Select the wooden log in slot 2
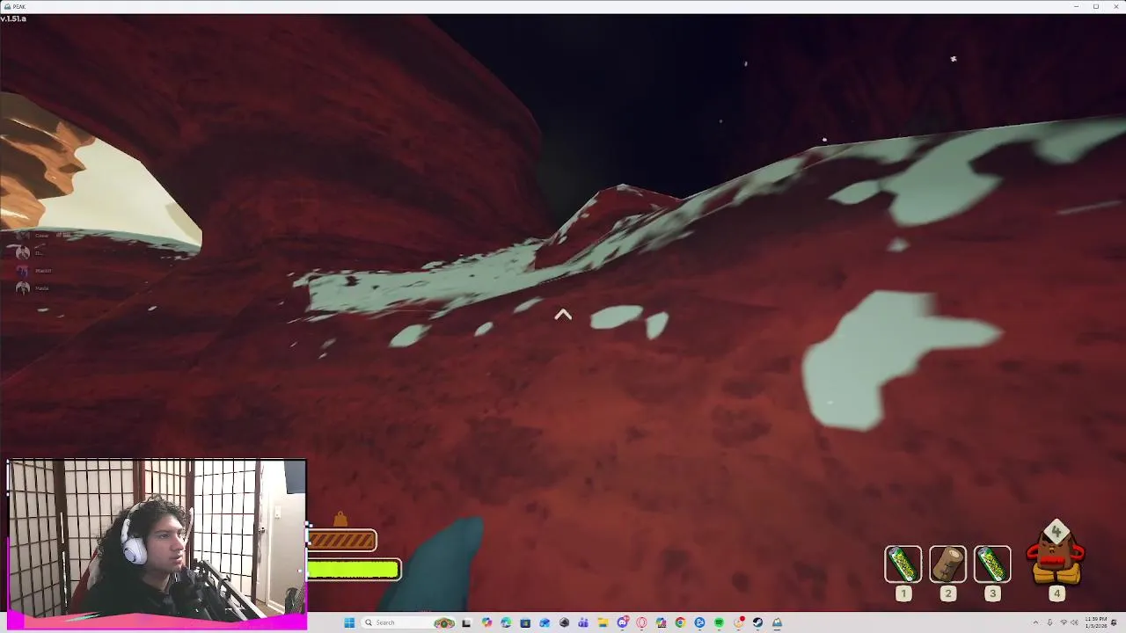This screenshot has height=633, width=1126. coord(947,564)
